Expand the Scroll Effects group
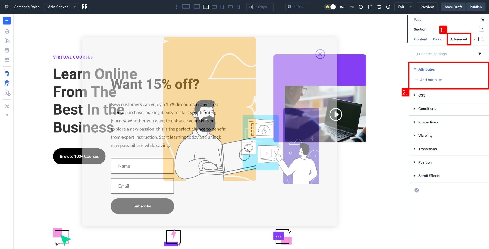Image resolution: width=489 pixels, height=249 pixels. pyautogui.click(x=429, y=176)
